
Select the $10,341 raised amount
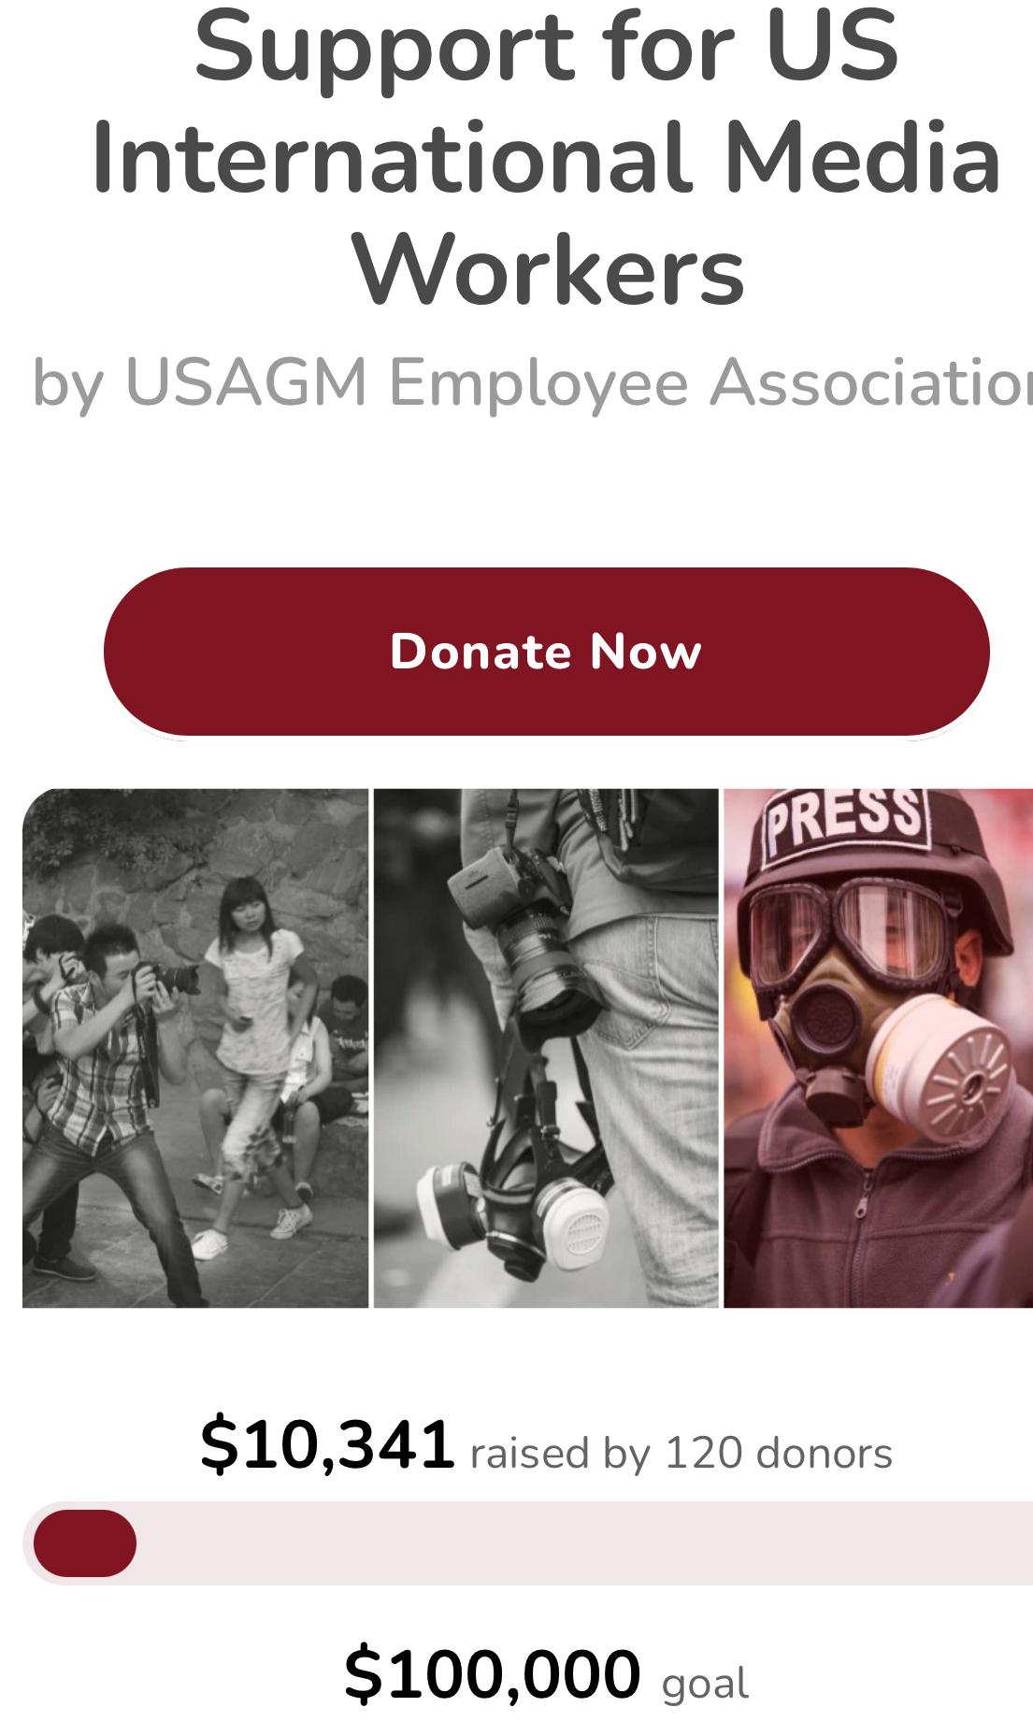pyautogui.click(x=327, y=1444)
